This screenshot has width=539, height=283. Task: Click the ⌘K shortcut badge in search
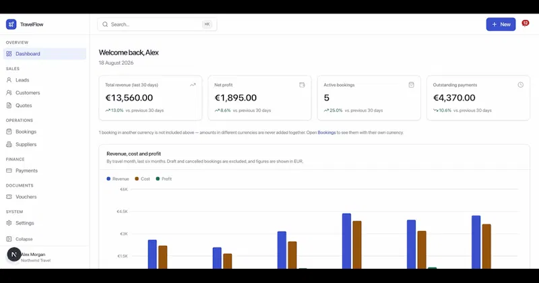(x=207, y=24)
